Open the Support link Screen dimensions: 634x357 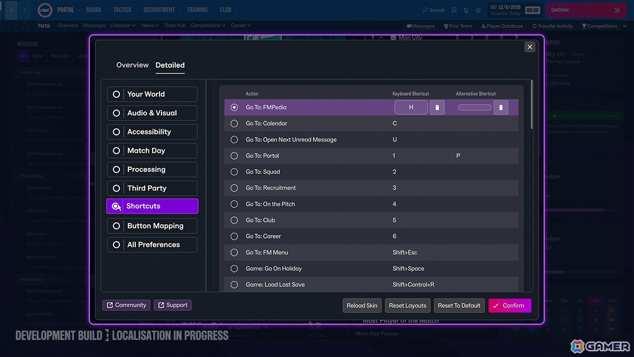tap(172, 305)
